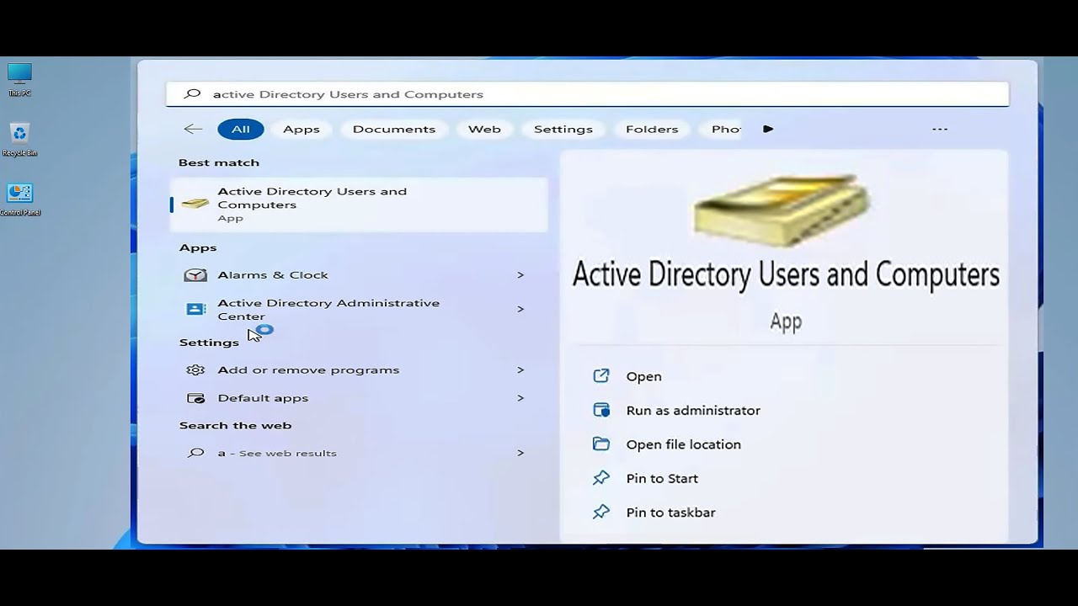
Task: Expand Active Directory Administrative Center options
Action: (x=520, y=309)
